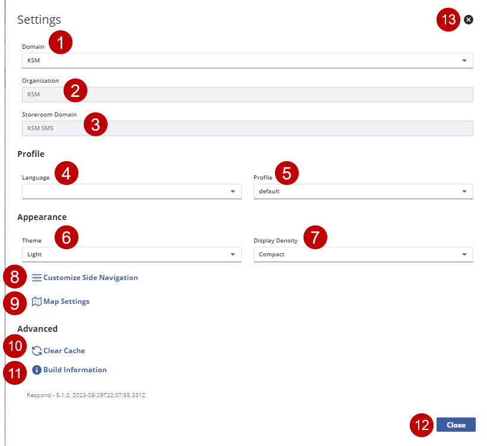Screen dimensions: 487x446
Task: Open the Theme dropdown arrow
Action: pyautogui.click(x=232, y=255)
